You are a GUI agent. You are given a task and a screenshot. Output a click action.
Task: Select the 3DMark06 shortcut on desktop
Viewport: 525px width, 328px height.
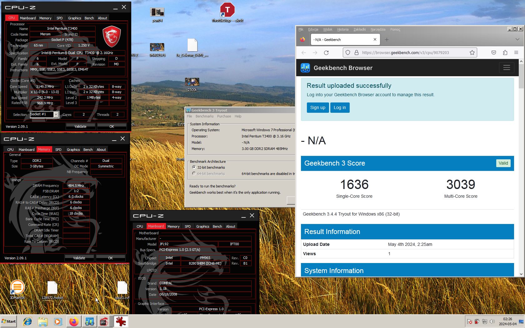click(x=17, y=290)
